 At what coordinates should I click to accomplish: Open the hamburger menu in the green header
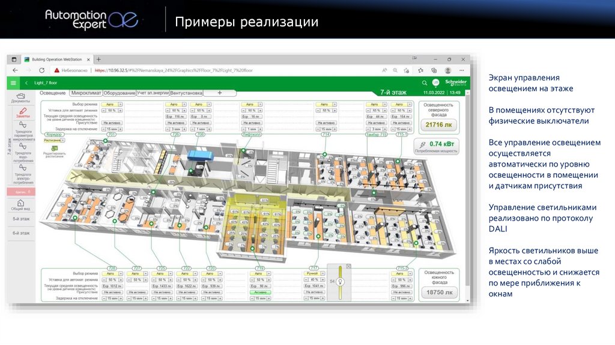coord(13,83)
